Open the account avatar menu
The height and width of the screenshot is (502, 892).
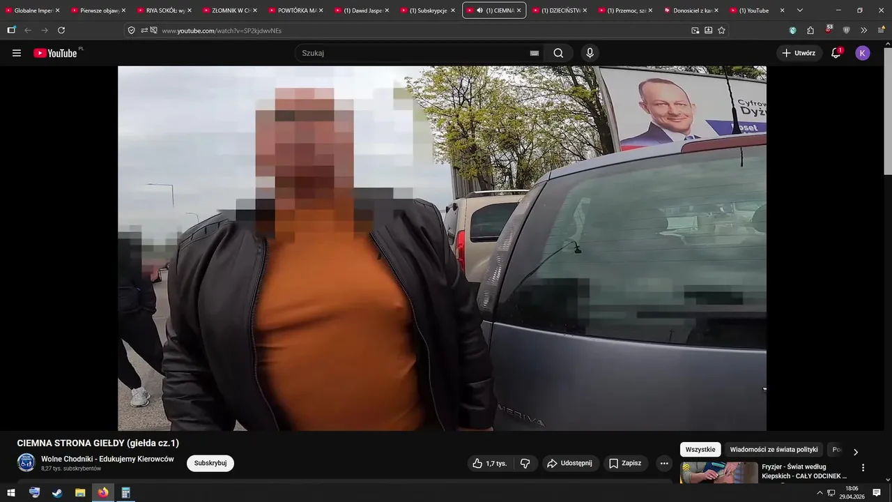(863, 53)
